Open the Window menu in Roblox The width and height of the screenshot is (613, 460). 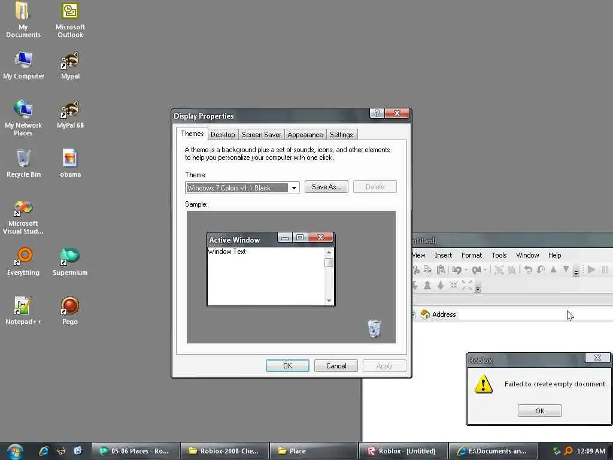point(527,255)
